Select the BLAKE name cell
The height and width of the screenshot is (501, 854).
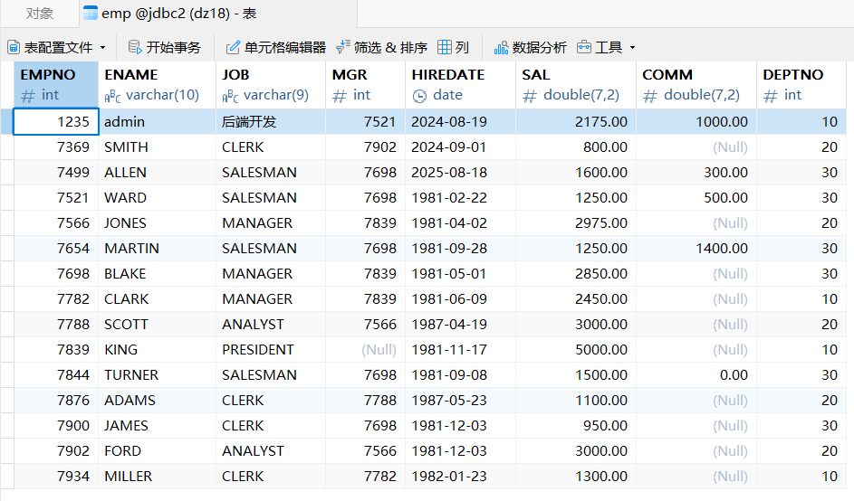(x=157, y=274)
